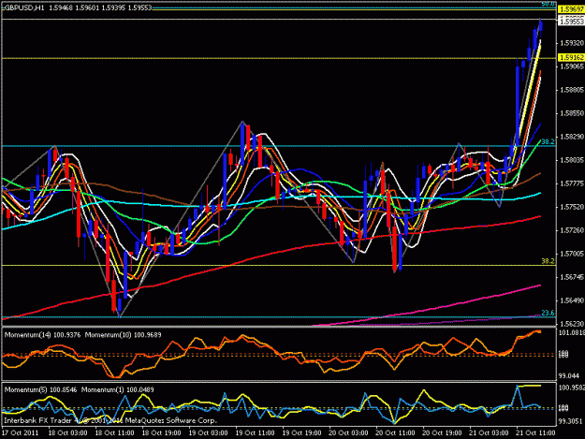Click the 1.57520 price axis label
Screen dimensions: 585x439
(x=572, y=207)
